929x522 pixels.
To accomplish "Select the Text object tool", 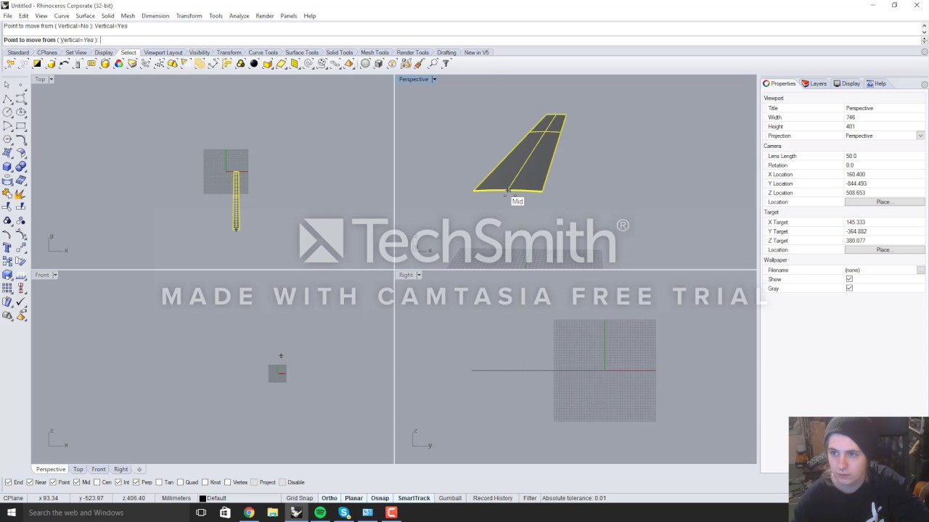I will (7, 247).
